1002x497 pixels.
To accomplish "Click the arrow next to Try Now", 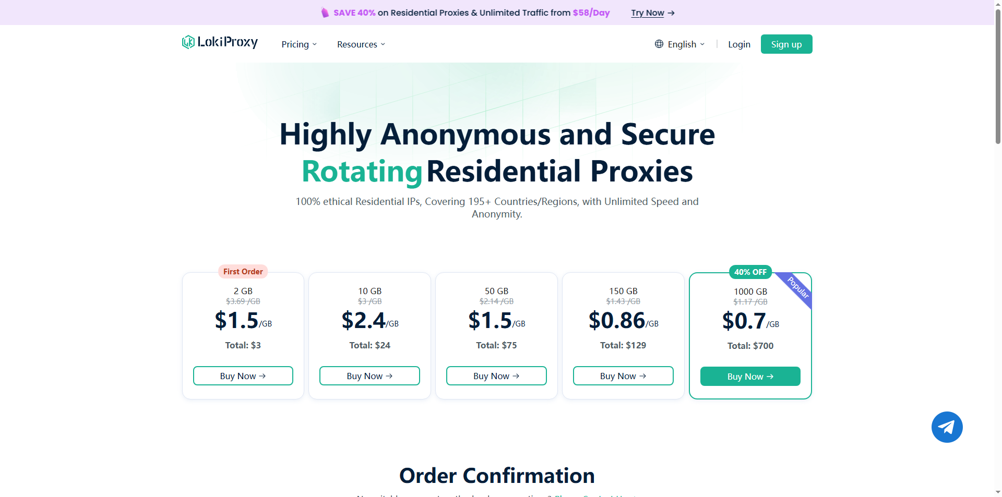I will pyautogui.click(x=671, y=13).
